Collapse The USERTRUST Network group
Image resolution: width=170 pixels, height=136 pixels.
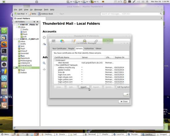click(x=55, y=65)
